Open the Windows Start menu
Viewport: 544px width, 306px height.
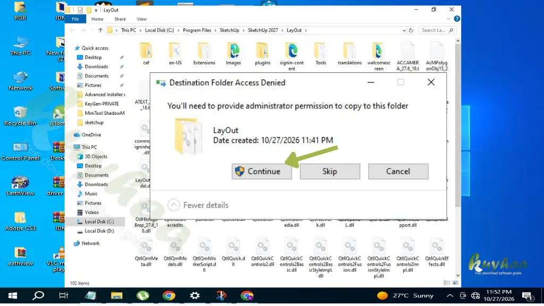13,295
